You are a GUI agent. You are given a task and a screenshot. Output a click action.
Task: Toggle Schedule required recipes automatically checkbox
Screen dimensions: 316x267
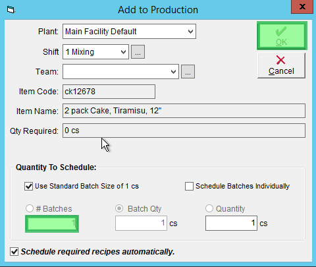(x=14, y=252)
